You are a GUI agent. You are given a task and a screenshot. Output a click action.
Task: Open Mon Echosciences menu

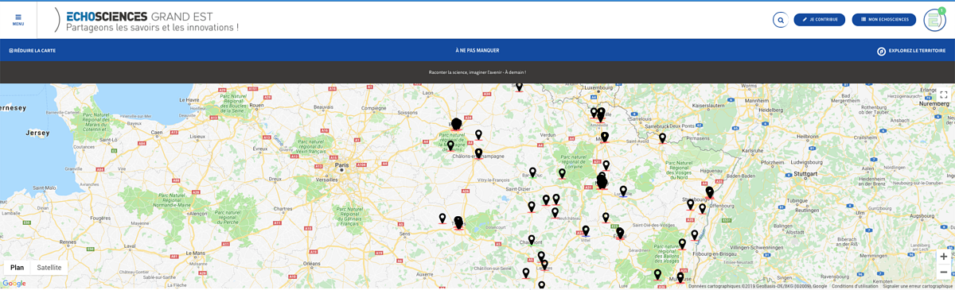pyautogui.click(x=884, y=20)
